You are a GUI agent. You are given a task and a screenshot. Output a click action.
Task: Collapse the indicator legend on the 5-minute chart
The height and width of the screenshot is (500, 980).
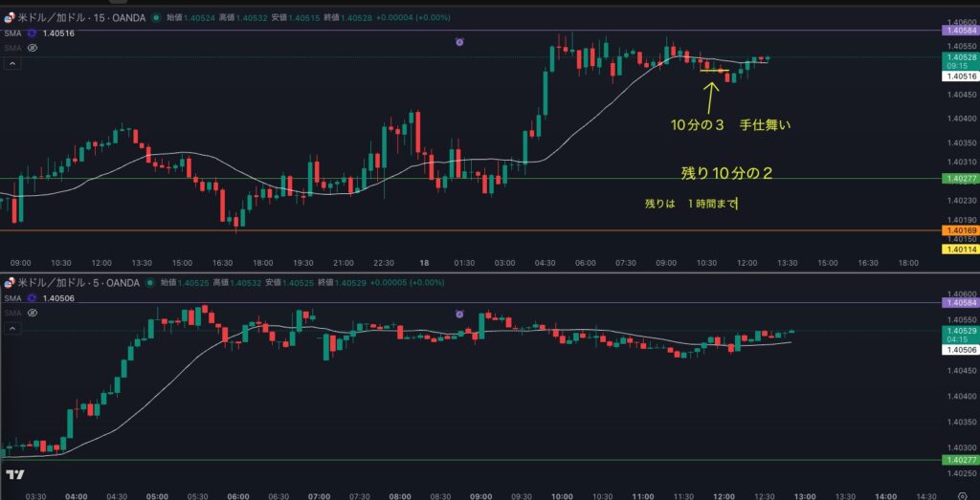click(12, 329)
